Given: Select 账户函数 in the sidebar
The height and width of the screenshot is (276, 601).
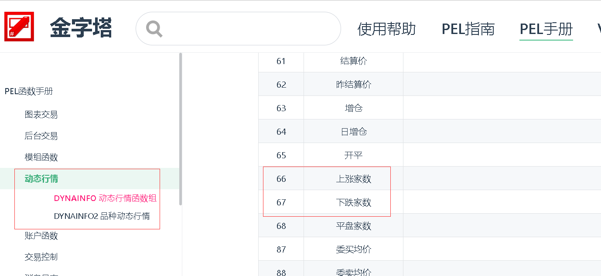Looking at the screenshot, I should [x=41, y=236].
